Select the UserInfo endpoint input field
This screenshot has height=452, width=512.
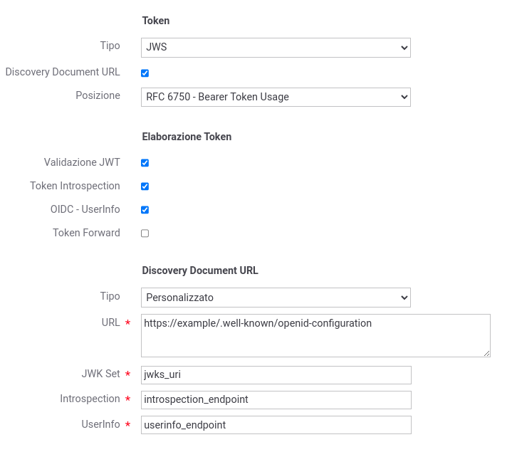click(x=276, y=425)
